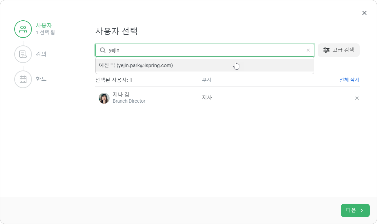Open the 한도 calendar step icon
The width and height of the screenshot is (377, 224).
point(23,79)
